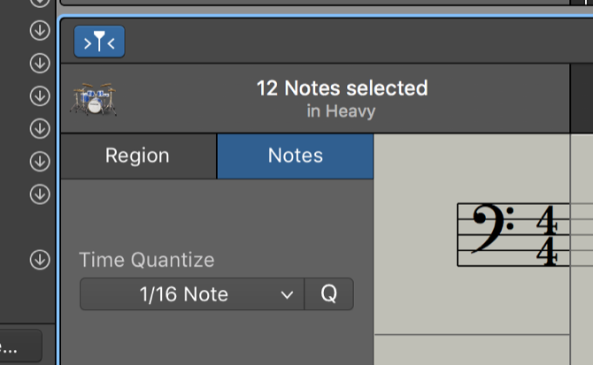Screen dimensions: 593x365
Task: Click the '12 Notes selected' header text
Action: (342, 88)
